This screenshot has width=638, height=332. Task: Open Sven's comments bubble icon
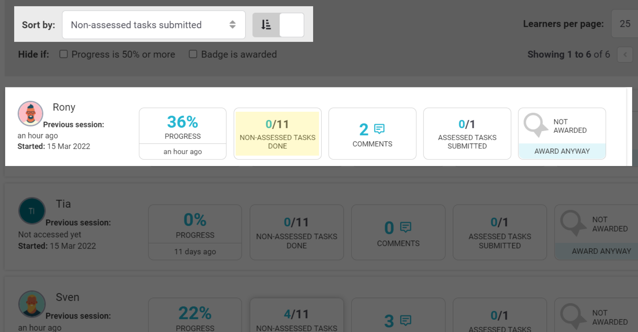tap(405, 320)
